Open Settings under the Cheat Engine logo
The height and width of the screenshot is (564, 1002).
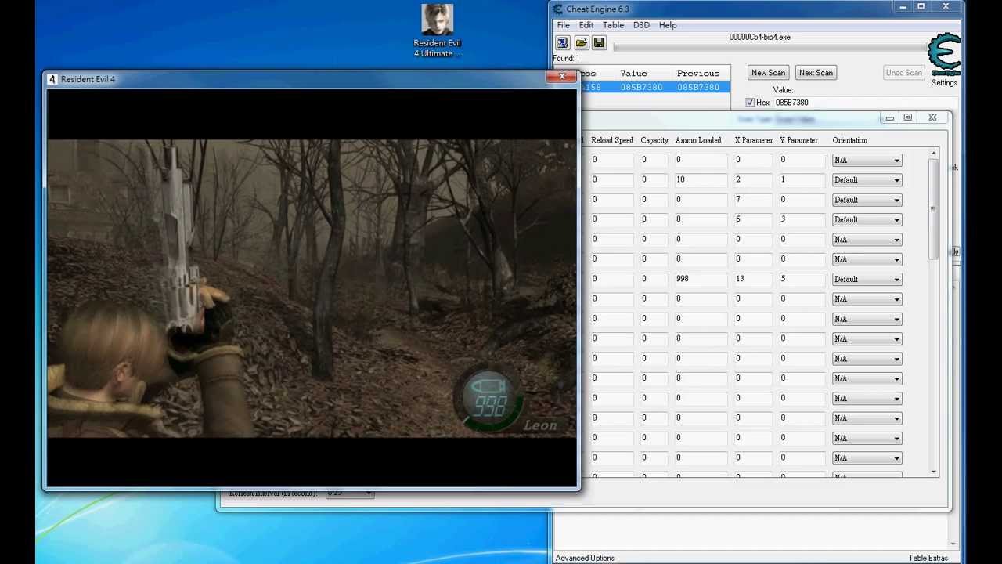click(944, 83)
